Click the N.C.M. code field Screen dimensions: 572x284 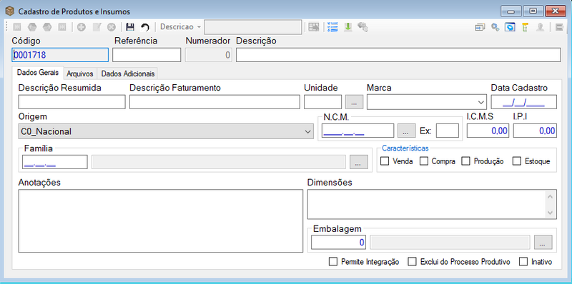pos(358,131)
